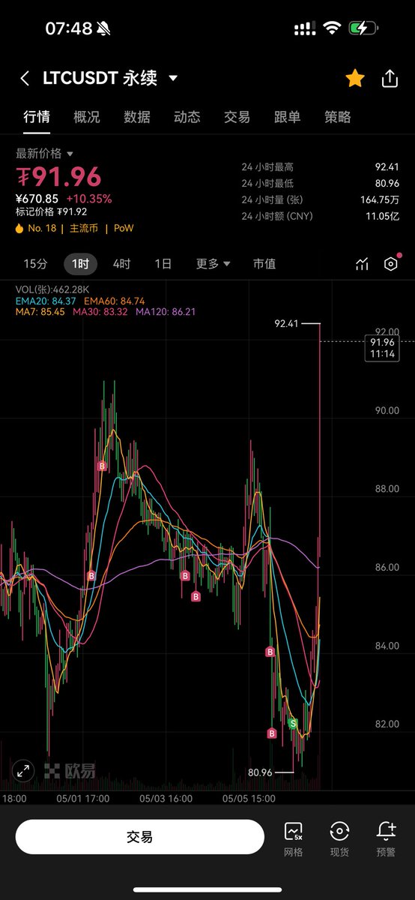The height and width of the screenshot is (900, 415).
Task: Switch to the 动态 tab
Action: point(187,117)
